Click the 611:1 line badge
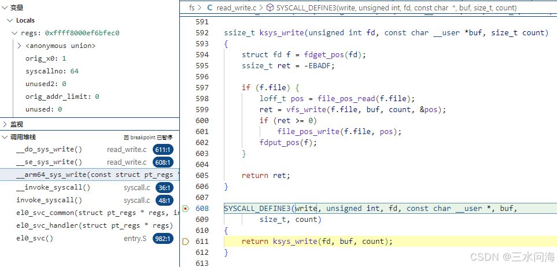The width and height of the screenshot is (557, 267). click(x=163, y=150)
